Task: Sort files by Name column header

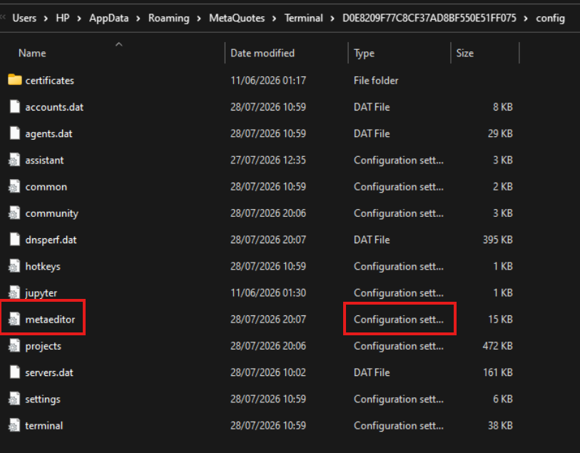Action: point(32,54)
